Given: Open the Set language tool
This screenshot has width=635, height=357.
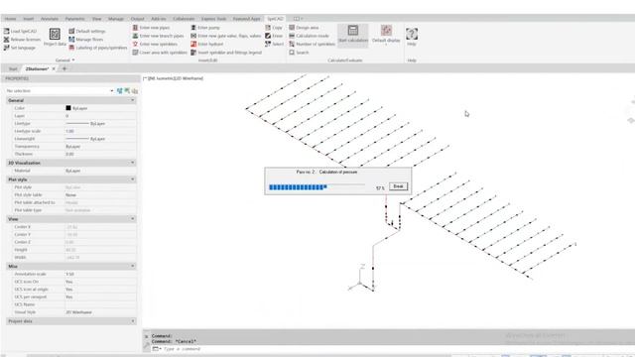Looking at the screenshot, I should (x=20, y=48).
